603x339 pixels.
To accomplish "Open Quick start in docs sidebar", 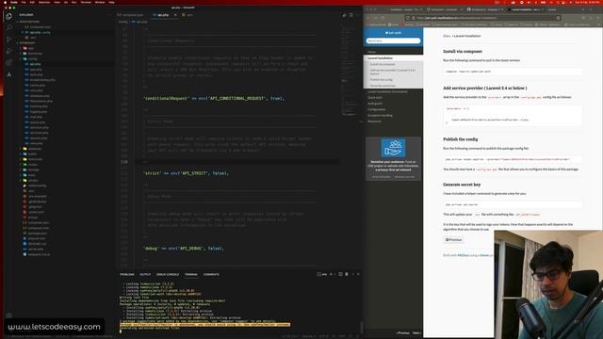I will (x=375, y=98).
